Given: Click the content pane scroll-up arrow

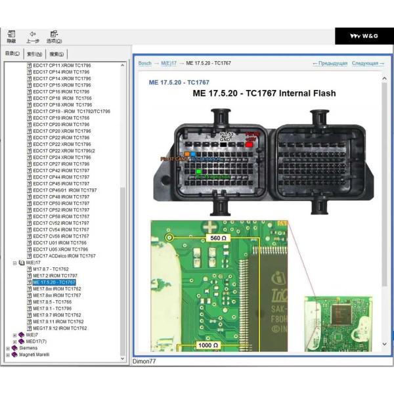Looking at the screenshot, I should [x=384, y=78].
